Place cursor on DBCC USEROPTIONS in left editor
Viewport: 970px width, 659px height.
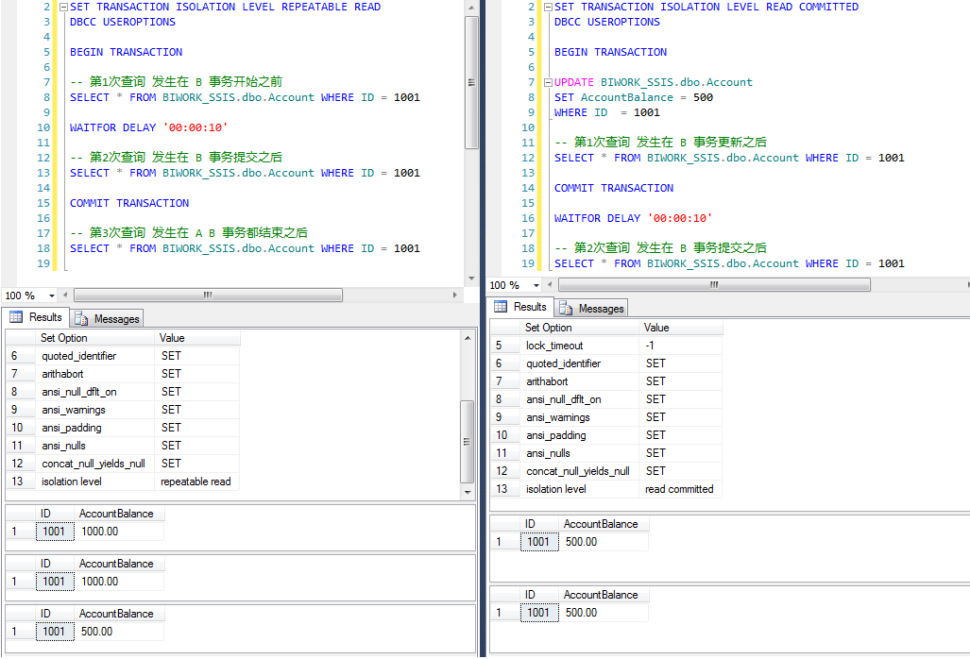(x=123, y=23)
